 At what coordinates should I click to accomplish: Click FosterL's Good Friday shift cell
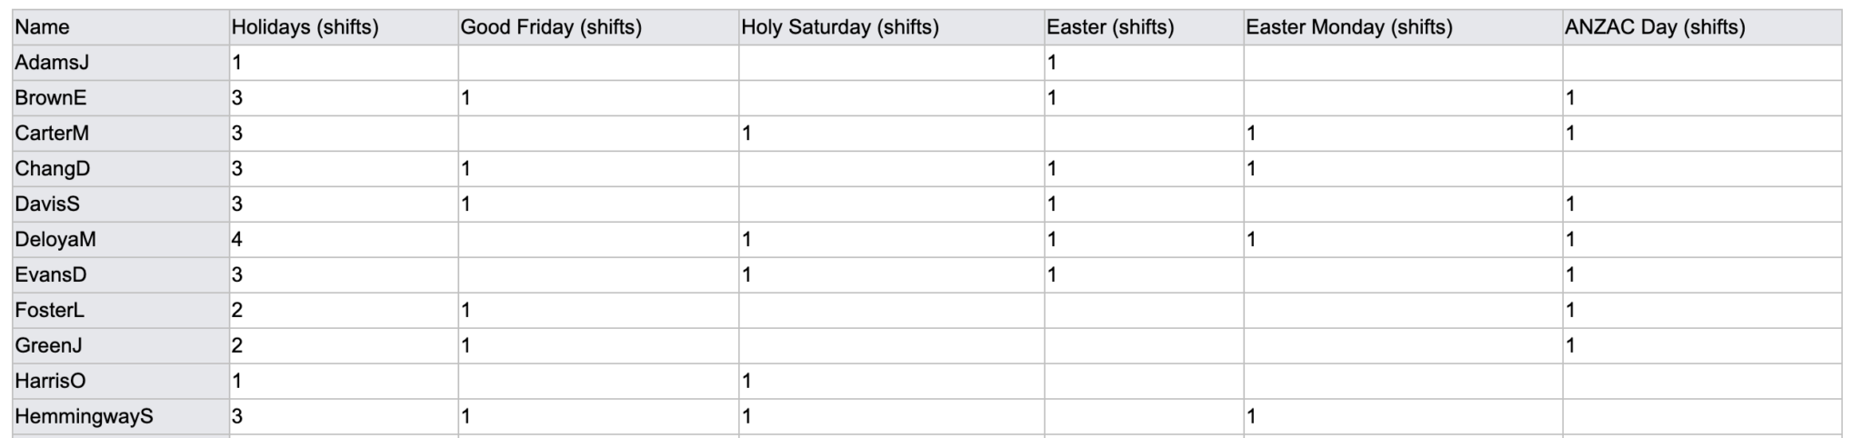(x=597, y=311)
